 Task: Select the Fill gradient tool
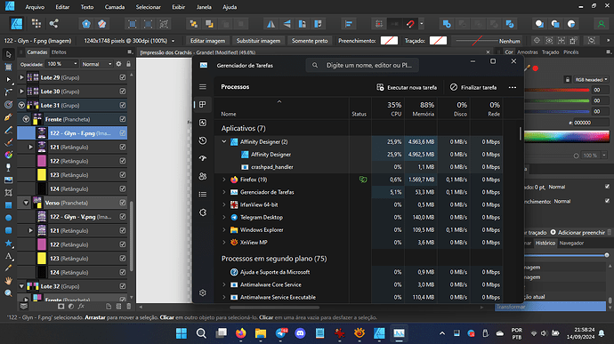[8, 155]
